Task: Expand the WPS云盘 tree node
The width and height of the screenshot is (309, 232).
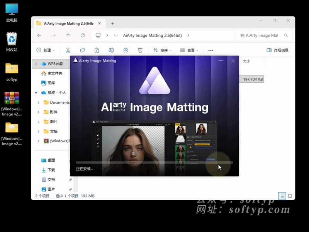Action: 36,64
